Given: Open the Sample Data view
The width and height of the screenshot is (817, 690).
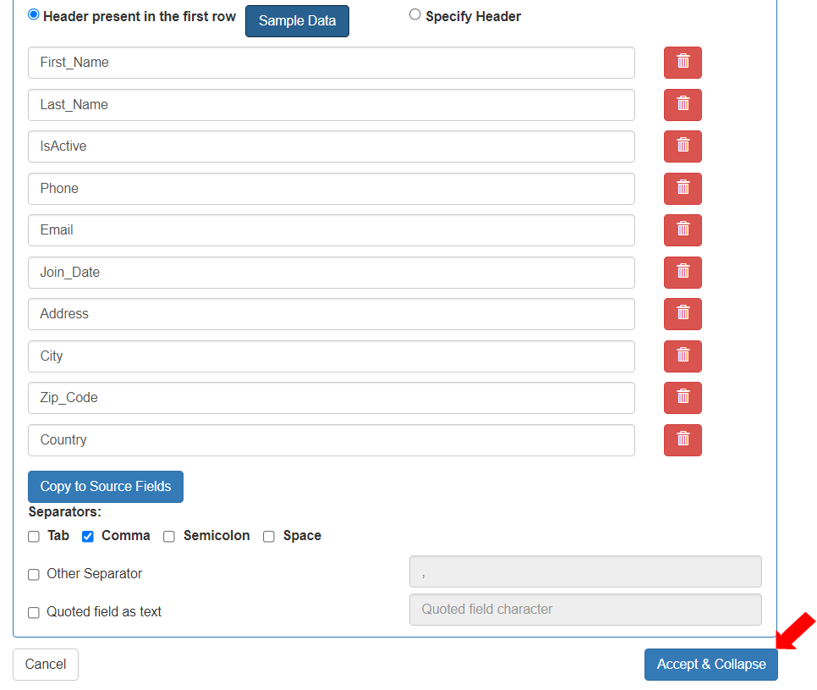Looking at the screenshot, I should coord(297,20).
